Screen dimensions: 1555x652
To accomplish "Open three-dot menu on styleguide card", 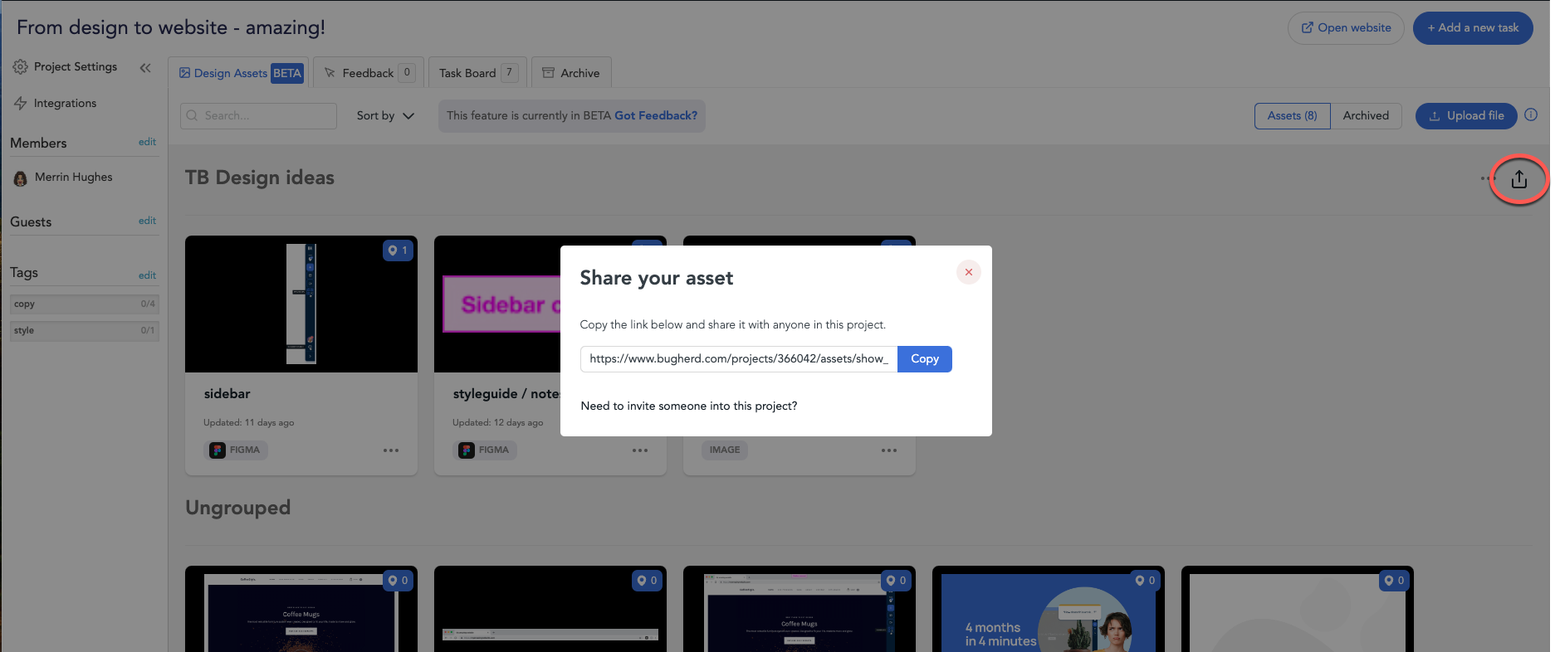I will [640, 450].
